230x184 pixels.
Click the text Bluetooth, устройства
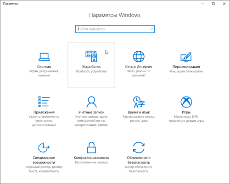point(91,71)
